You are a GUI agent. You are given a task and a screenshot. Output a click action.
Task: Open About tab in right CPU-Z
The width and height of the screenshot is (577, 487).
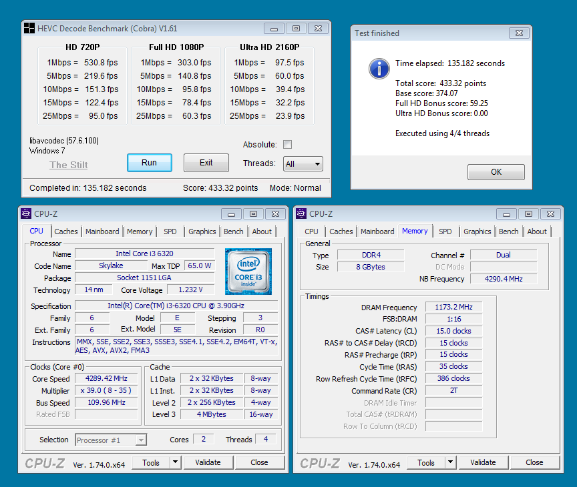537,231
